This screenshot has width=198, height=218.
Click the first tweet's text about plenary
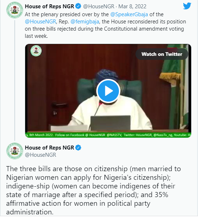coord(105,25)
